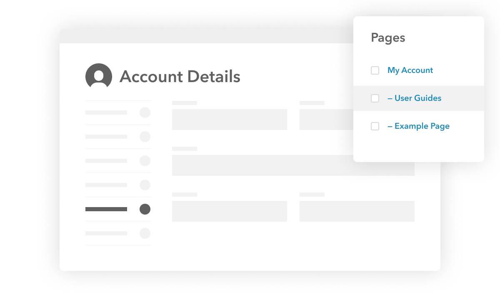The image size is (500, 300).
Task: Click the last sidebar circle icon
Action: click(x=145, y=233)
